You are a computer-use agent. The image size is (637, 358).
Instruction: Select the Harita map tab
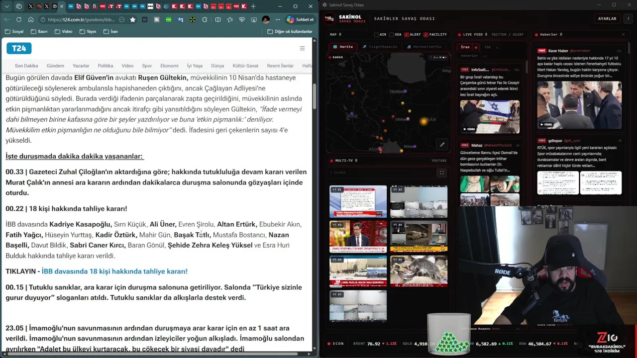(x=343, y=47)
